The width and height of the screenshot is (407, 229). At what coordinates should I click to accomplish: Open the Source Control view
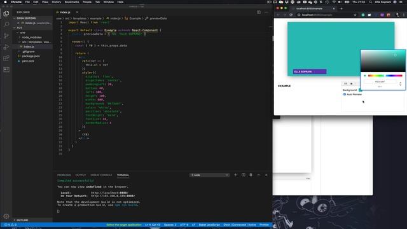click(x=6, y=36)
